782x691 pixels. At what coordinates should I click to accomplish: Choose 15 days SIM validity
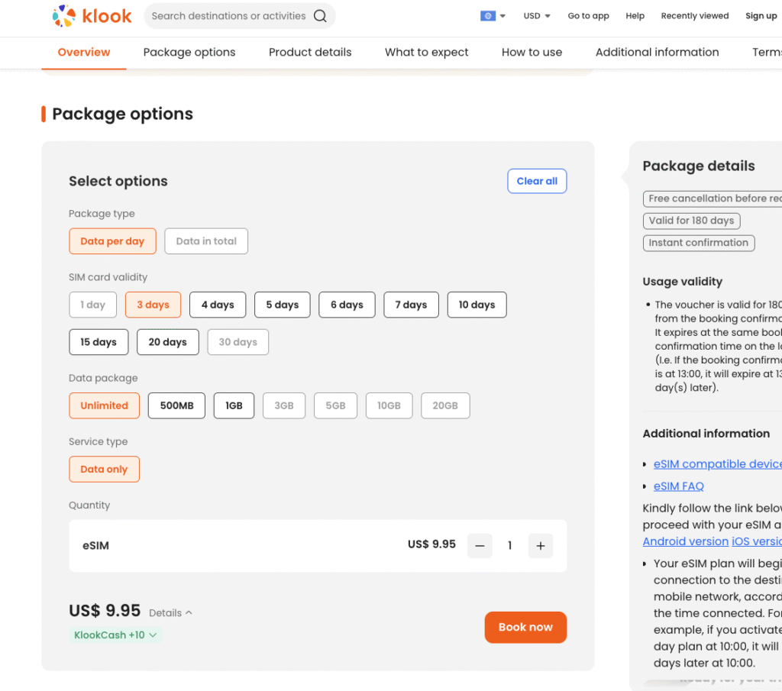point(99,342)
